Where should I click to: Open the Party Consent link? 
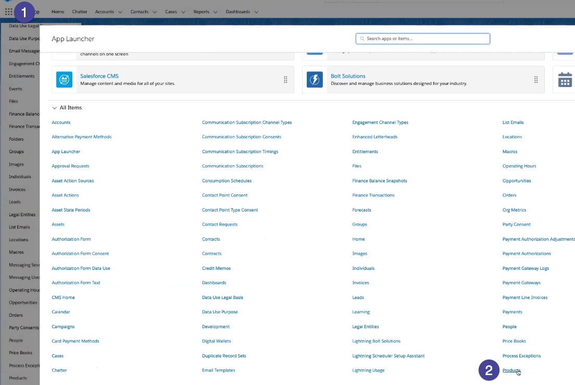pos(516,225)
